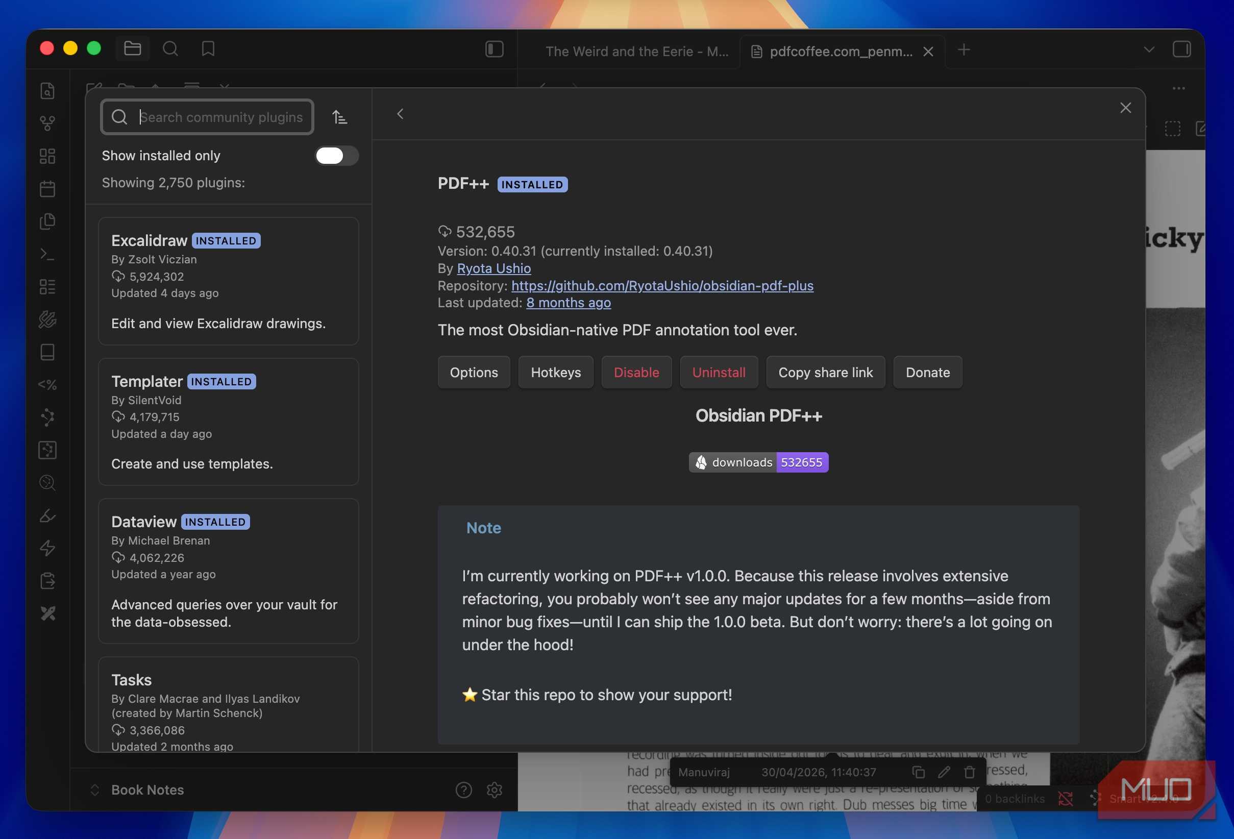The width and height of the screenshot is (1234, 839).
Task: Edit annotation using pencil icon
Action: pos(944,772)
